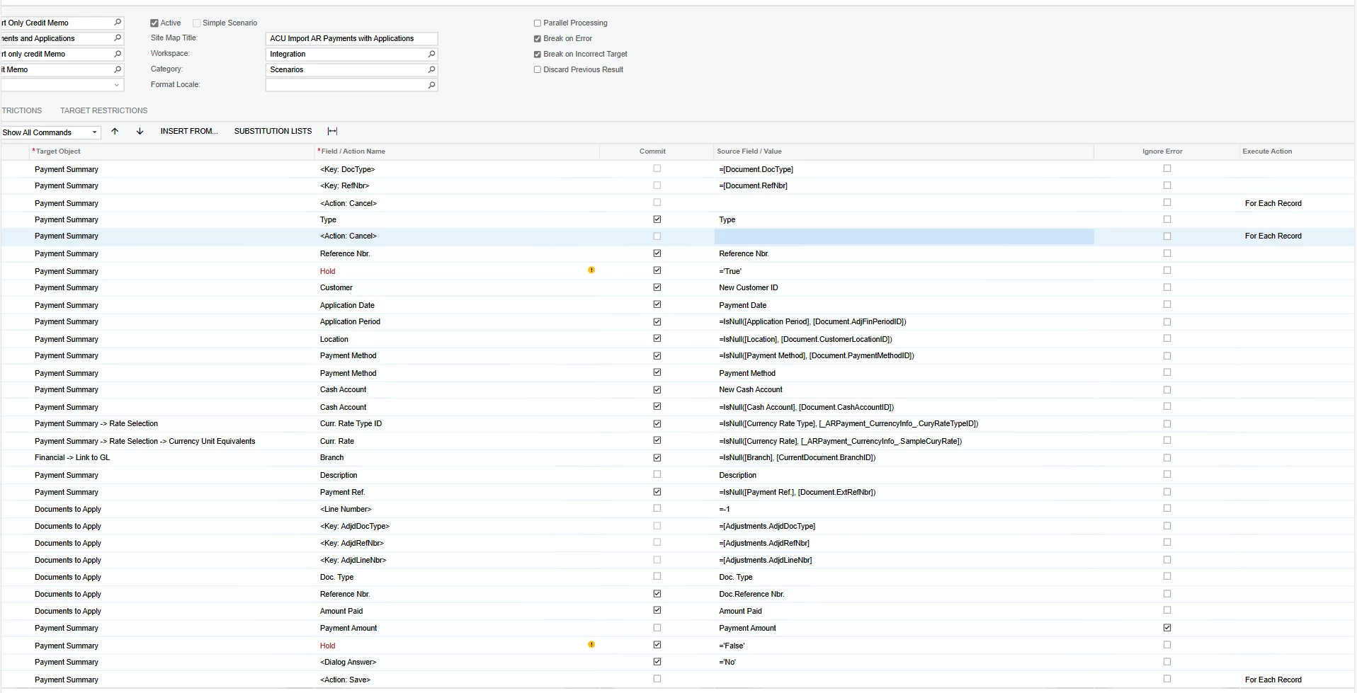Select the 'Financial -> Link to GL' cell
1357x693 pixels.
(x=172, y=457)
